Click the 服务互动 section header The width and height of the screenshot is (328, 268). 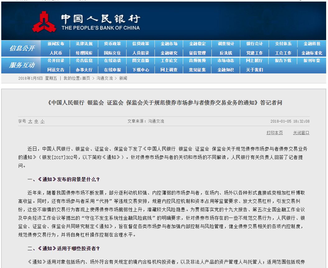click(22, 65)
